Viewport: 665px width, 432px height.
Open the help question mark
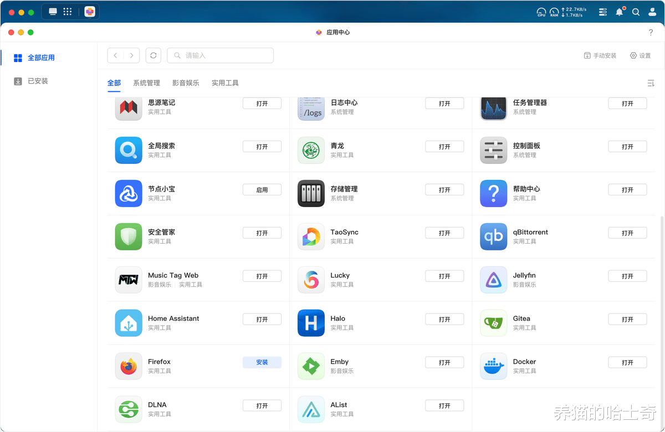pos(651,33)
